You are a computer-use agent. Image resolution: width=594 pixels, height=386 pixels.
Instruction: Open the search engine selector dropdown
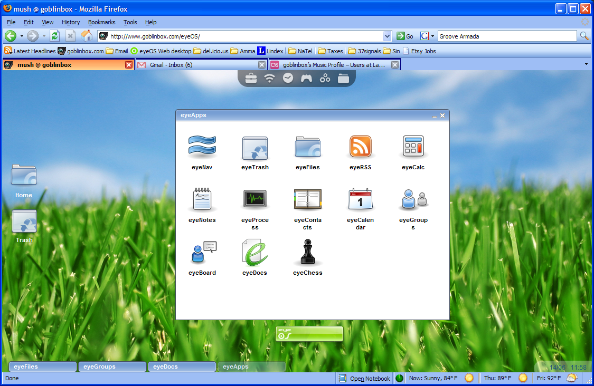432,36
